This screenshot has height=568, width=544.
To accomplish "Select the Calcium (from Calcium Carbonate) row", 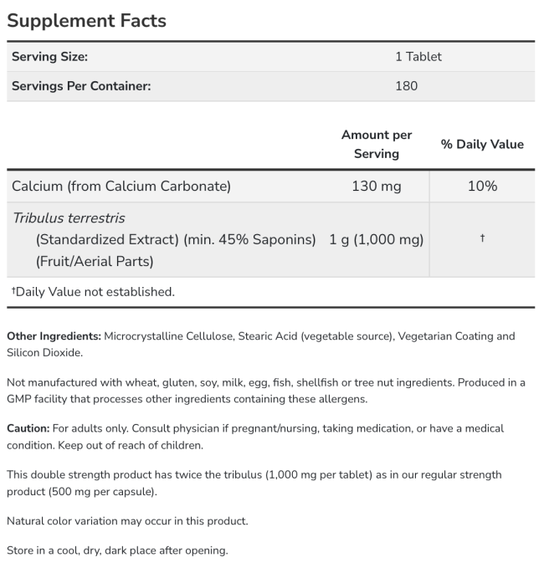I will click(270, 187).
